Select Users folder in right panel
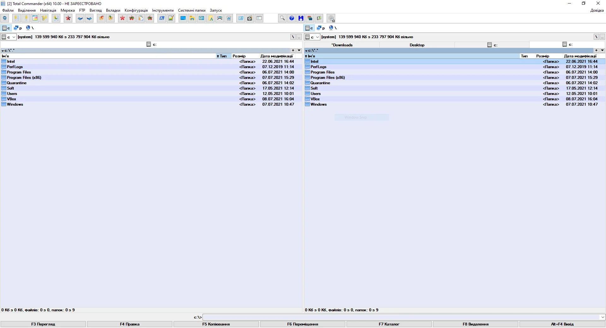 [x=455, y=94]
